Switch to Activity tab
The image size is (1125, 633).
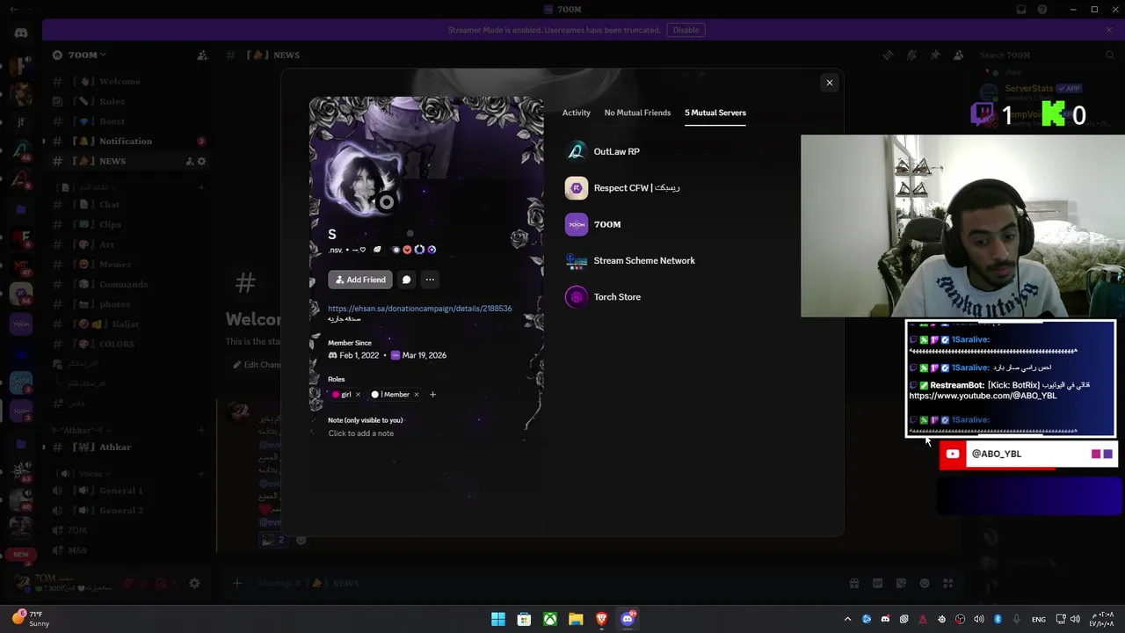(577, 113)
